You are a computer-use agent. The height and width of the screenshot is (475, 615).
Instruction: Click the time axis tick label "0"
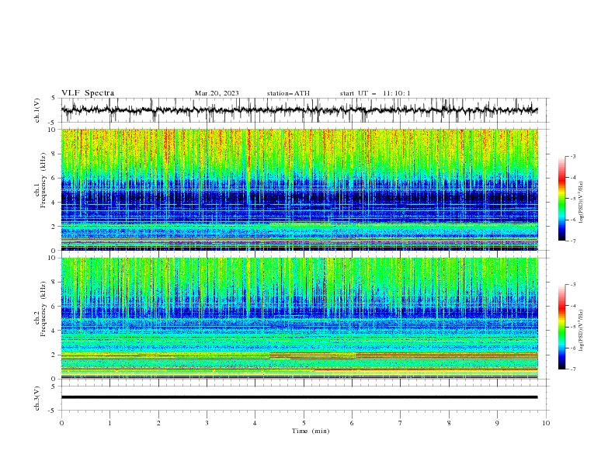61,423
